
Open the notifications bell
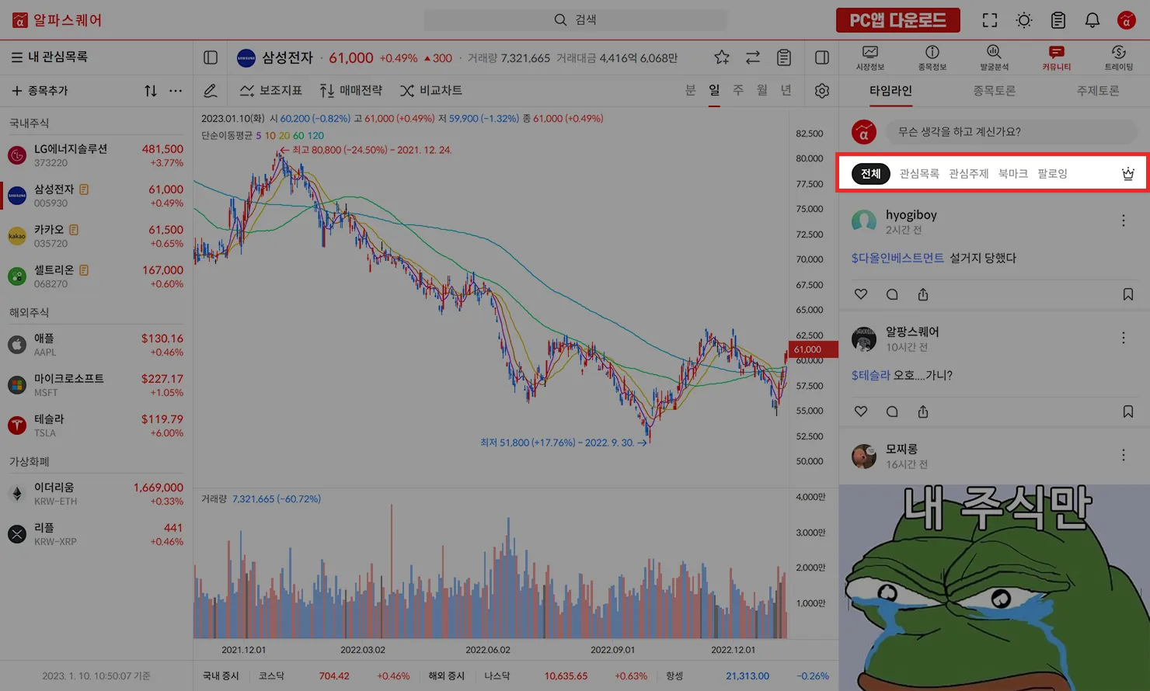[1092, 20]
